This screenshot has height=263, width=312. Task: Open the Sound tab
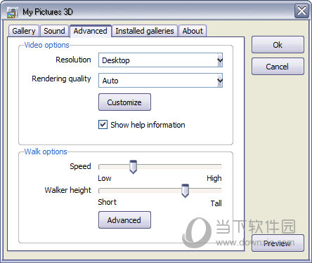tap(54, 31)
